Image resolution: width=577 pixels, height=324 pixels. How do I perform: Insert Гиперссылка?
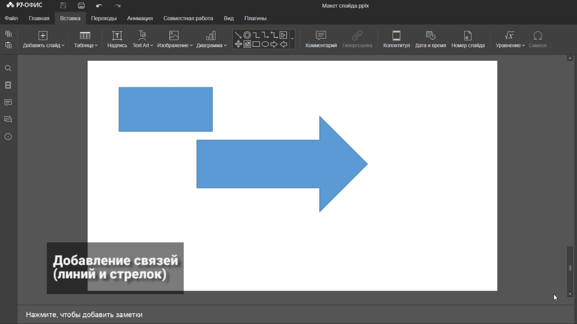[357, 40]
